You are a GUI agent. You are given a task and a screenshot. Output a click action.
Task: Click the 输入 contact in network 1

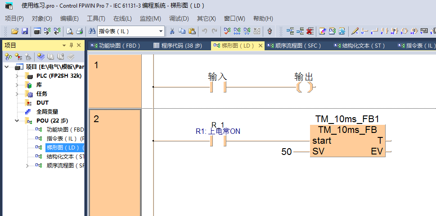[218, 87]
